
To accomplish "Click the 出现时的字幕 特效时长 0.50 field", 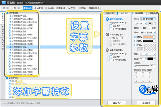I will tap(122, 23).
